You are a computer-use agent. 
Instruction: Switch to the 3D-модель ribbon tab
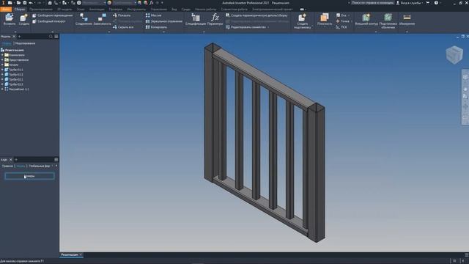point(64,10)
